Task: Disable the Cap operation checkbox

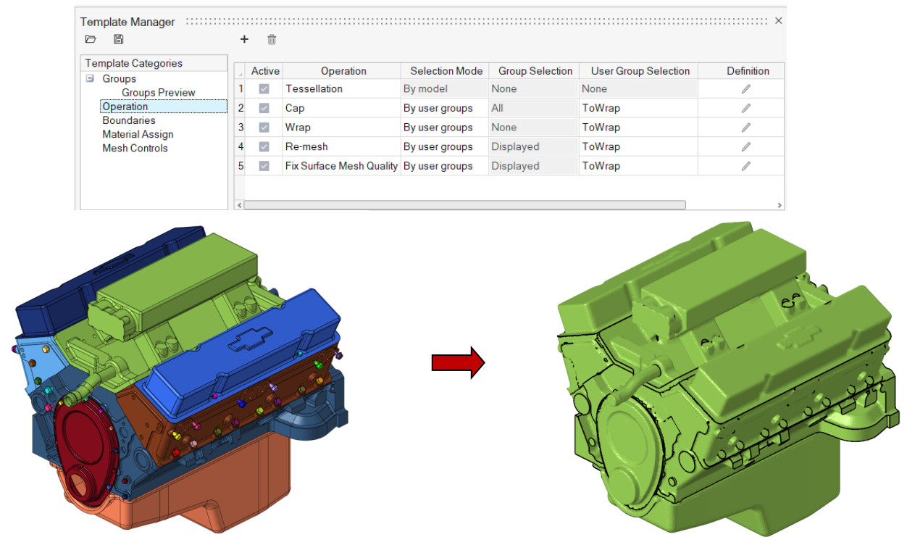Action: coord(265,107)
